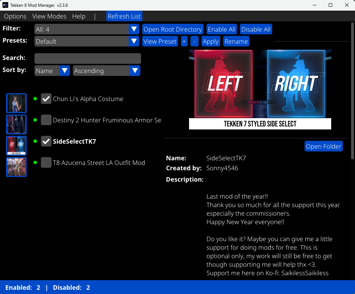Enable T8 Azucena Street LA Outfit checkbox
355x294 pixels.
tap(46, 163)
